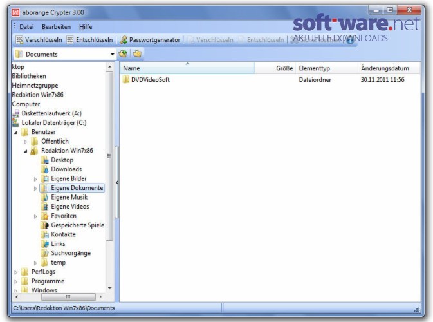
Task: Click the Öffentlich folder icon
Action: pos(35,141)
